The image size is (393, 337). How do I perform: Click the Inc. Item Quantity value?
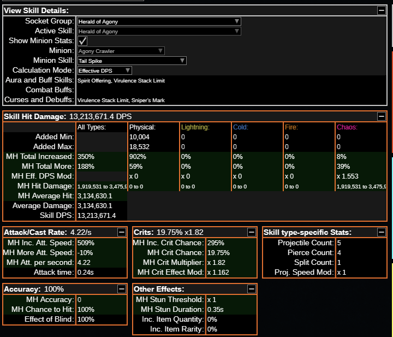pos(212,319)
